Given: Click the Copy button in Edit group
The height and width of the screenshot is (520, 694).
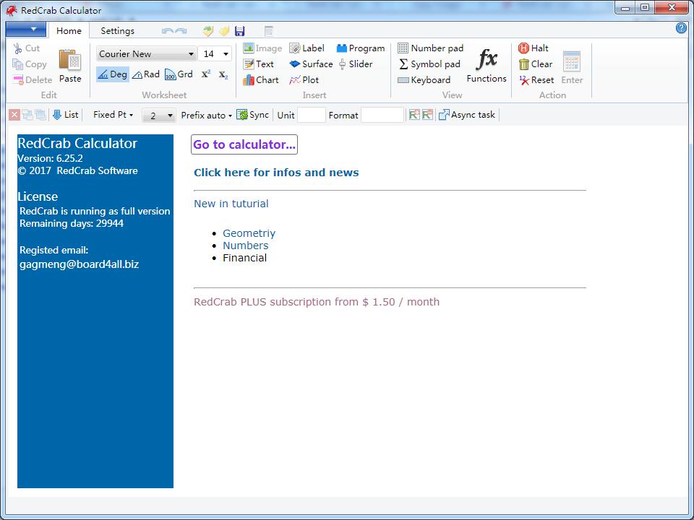Looking at the screenshot, I should 30,64.
